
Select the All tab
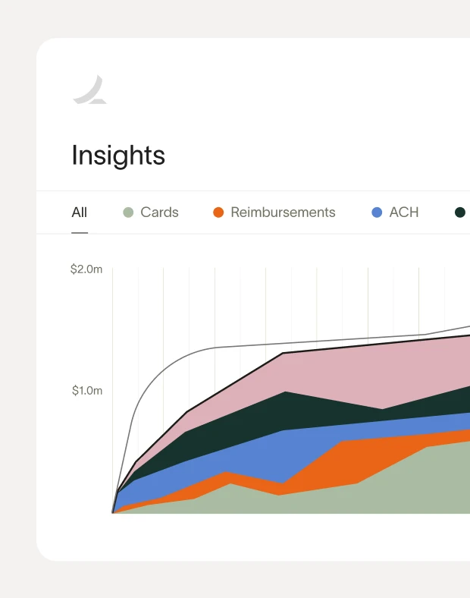pos(79,212)
